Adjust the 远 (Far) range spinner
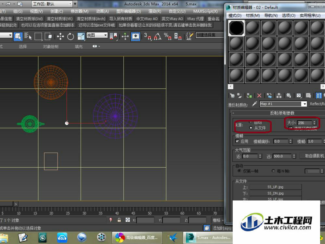Viewport: 325px width, 244px height. click(x=294, y=156)
